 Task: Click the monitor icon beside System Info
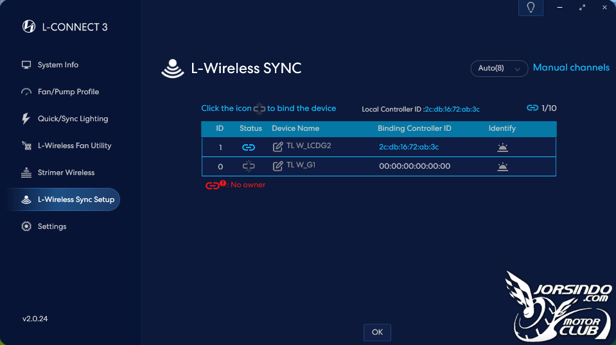pos(26,65)
